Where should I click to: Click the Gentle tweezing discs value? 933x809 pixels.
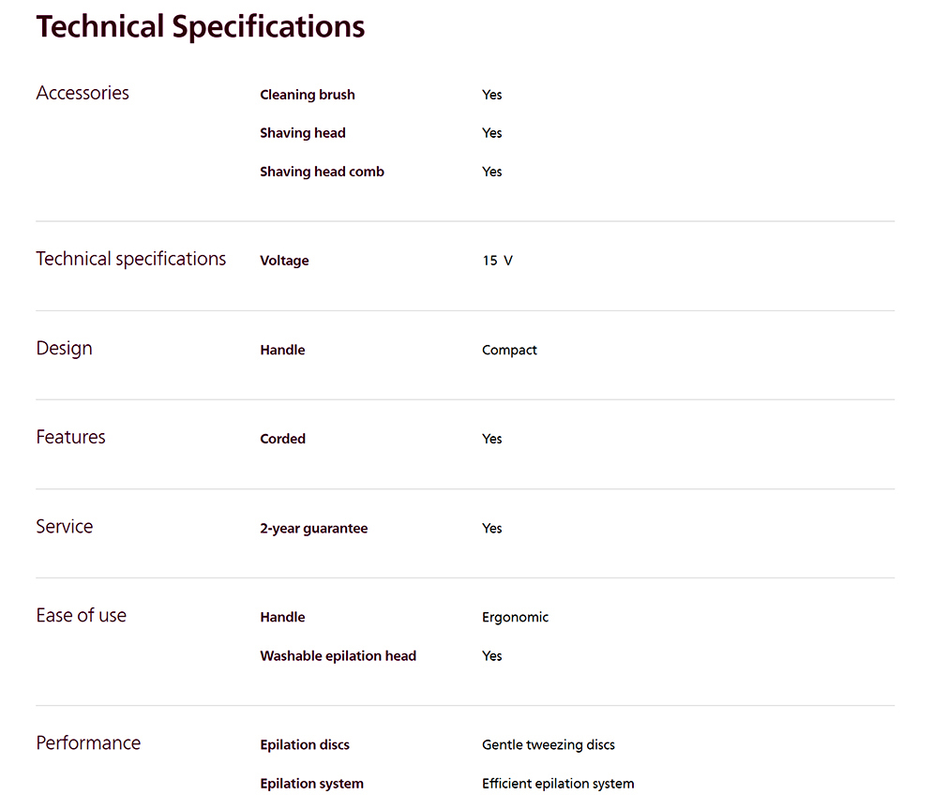(x=549, y=745)
